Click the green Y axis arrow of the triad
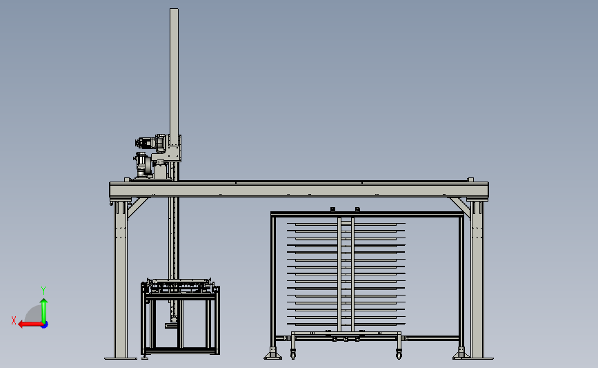Screen dimensions: 598x368 pos(44,311)
